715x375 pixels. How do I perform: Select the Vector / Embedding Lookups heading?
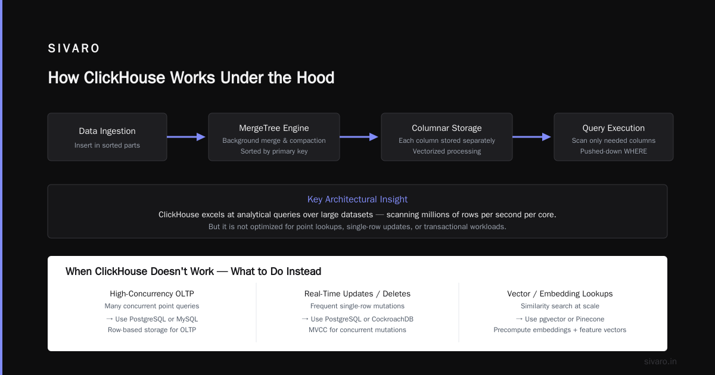coord(560,293)
